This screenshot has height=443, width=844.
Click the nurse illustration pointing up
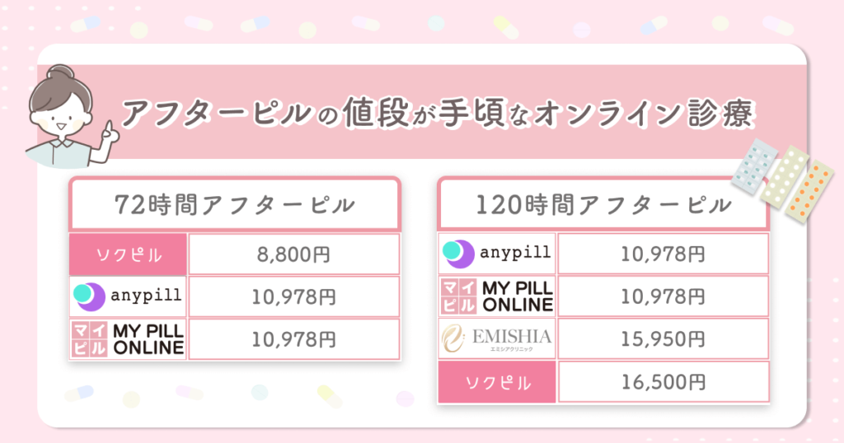(x=71, y=117)
